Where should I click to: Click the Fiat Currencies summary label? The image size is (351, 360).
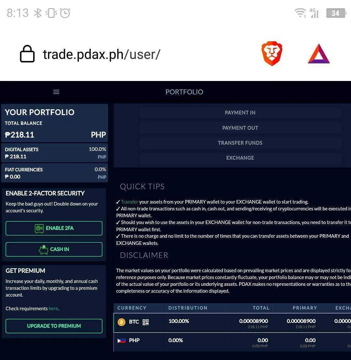click(24, 170)
